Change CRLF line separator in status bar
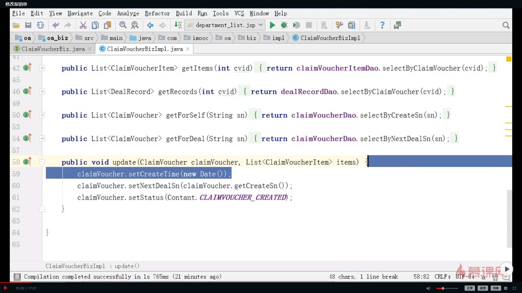Image resolution: width=522 pixels, height=293 pixels. [442, 277]
